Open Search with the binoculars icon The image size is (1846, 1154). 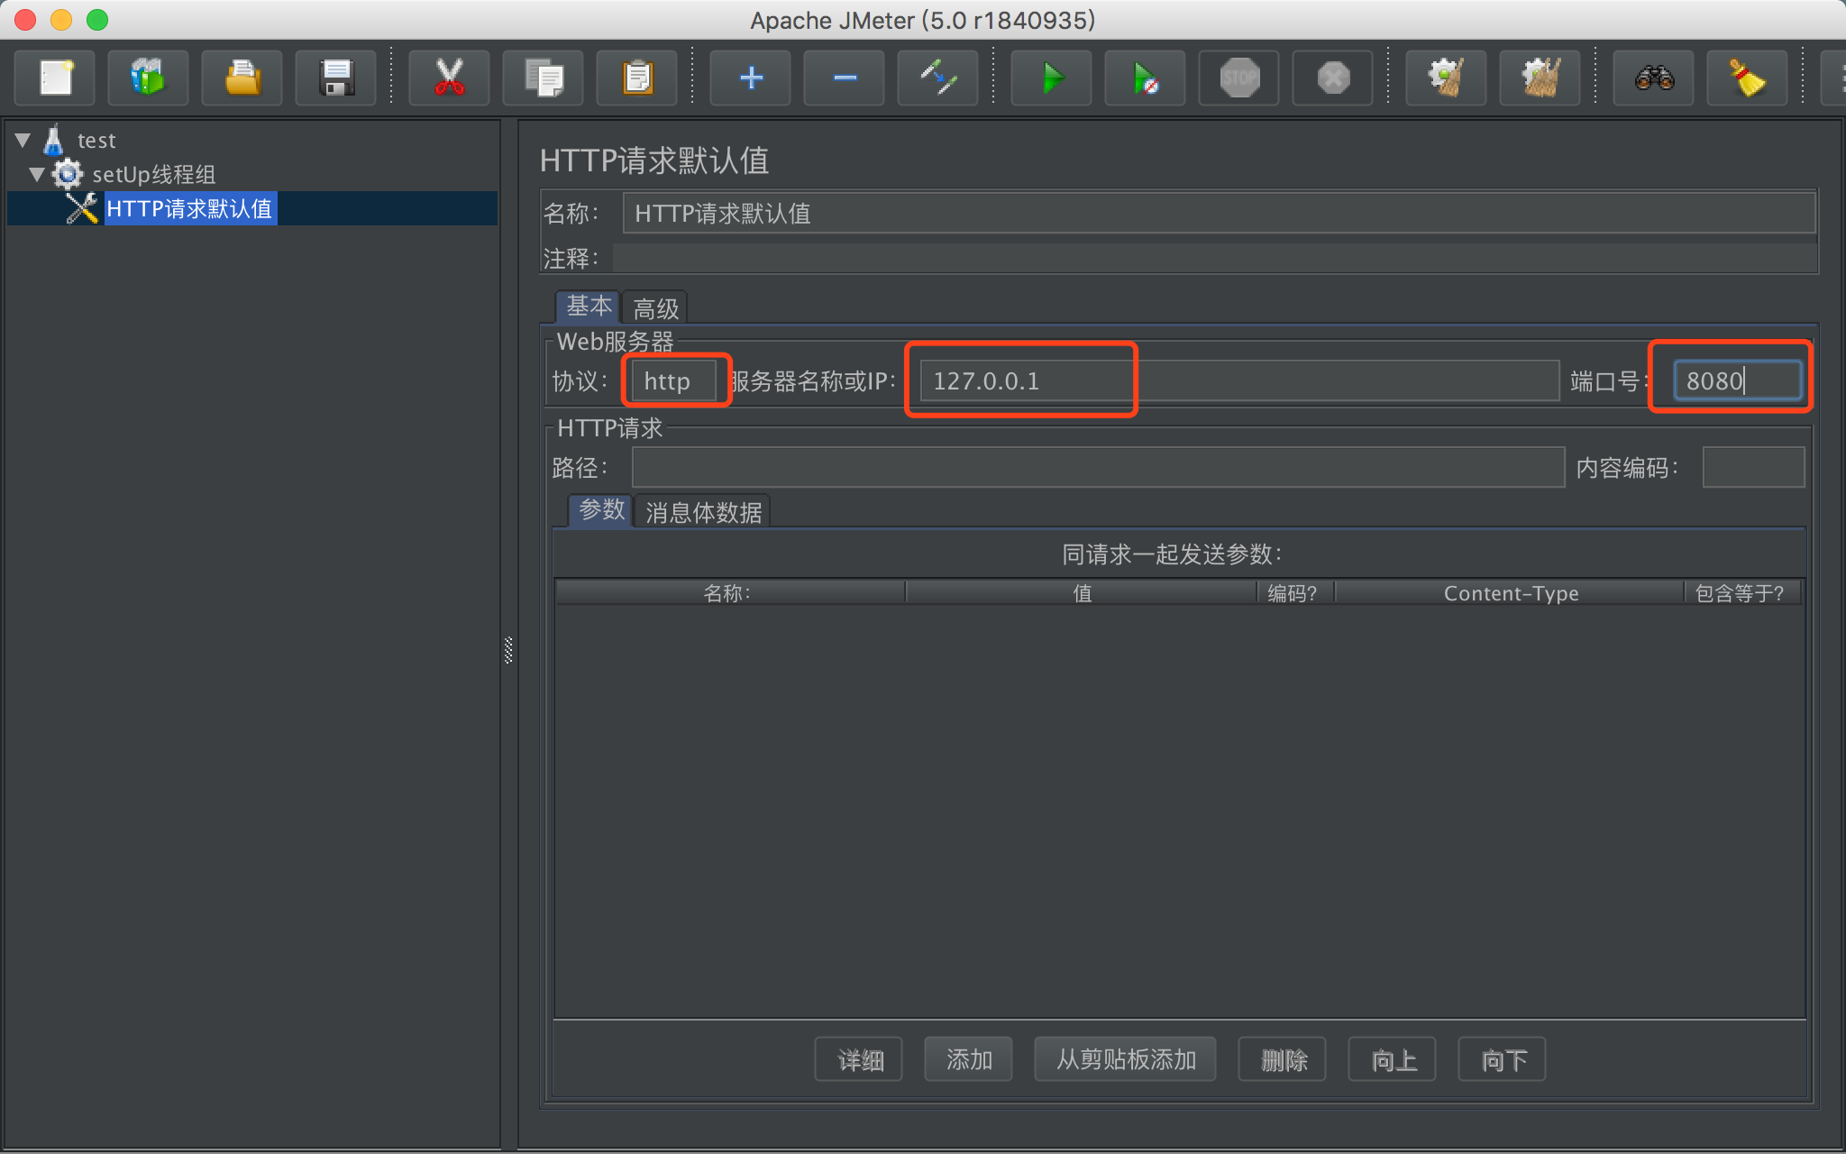(x=1654, y=78)
